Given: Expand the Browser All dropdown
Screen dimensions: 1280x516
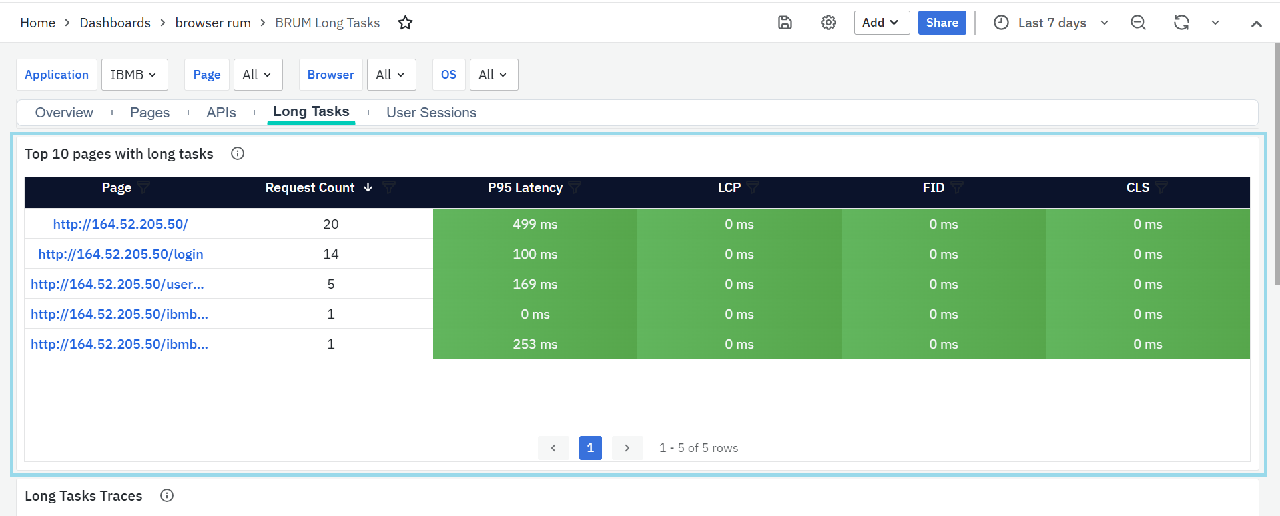Looking at the screenshot, I should 391,75.
